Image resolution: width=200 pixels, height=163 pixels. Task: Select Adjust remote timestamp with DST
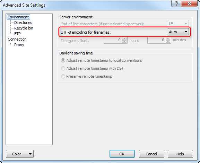(63, 68)
